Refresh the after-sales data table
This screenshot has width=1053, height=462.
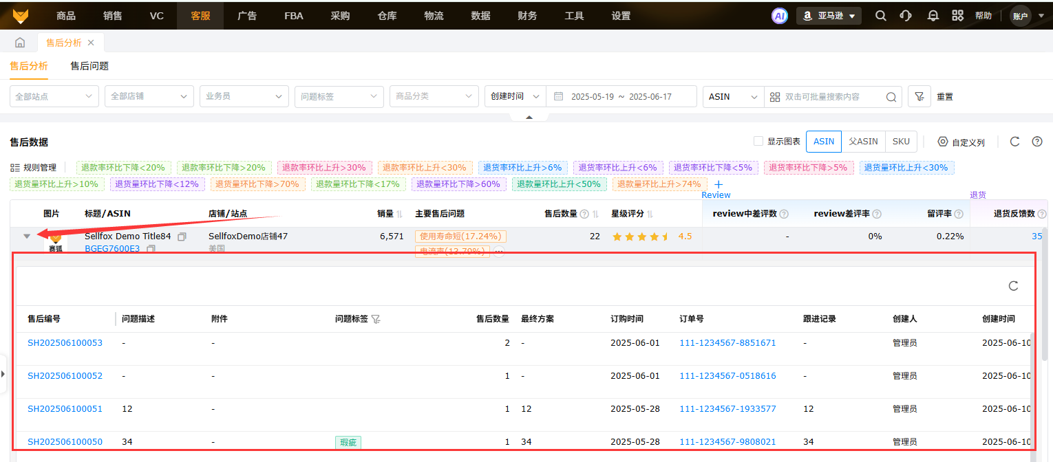click(1014, 142)
